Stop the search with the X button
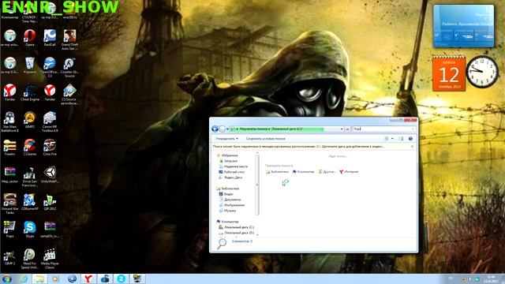This screenshot has height=284, width=505. point(347,129)
